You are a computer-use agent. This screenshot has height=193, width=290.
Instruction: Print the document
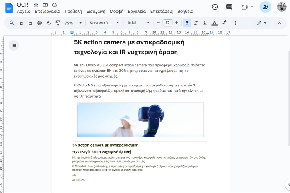click(x=39, y=23)
